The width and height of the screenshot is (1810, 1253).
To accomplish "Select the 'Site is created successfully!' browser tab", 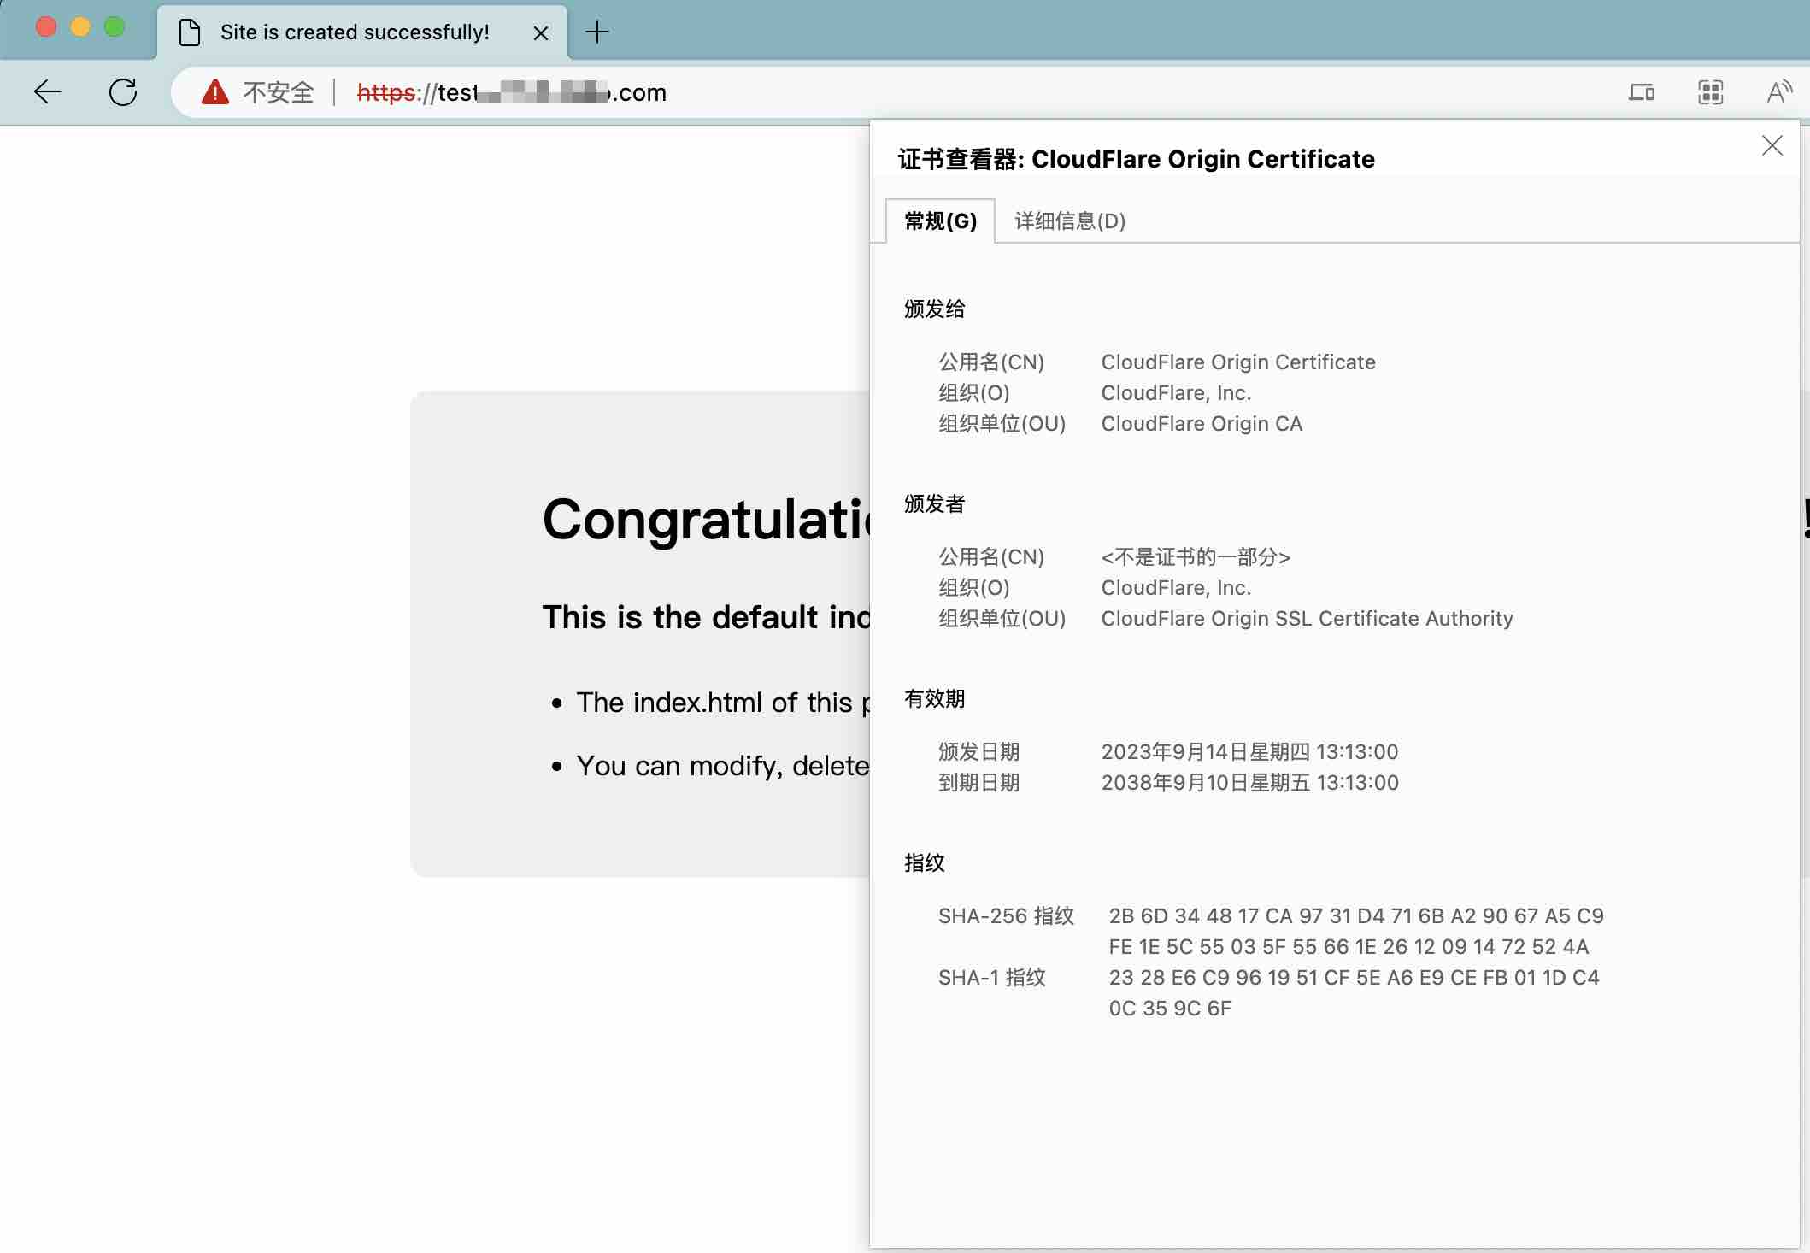I will tap(362, 32).
